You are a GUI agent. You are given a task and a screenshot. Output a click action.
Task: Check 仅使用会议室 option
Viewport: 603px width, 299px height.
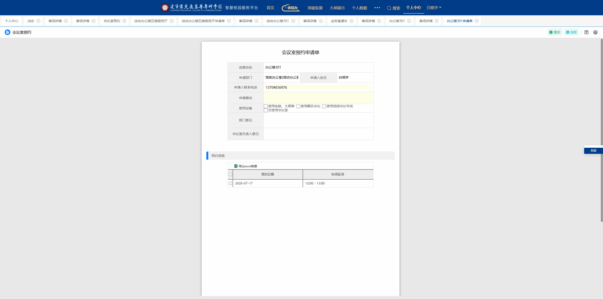coord(266,110)
